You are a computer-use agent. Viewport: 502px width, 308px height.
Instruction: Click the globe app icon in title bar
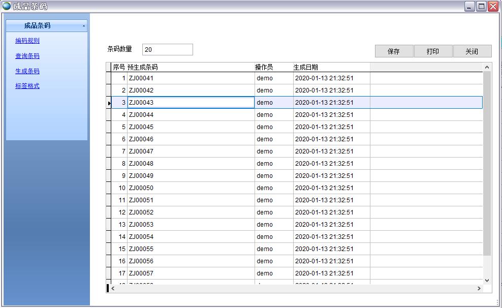click(6, 6)
